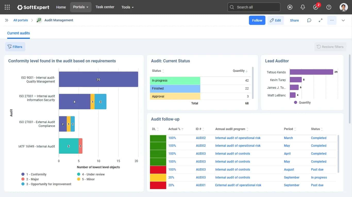Image resolution: width=352 pixels, height=197 pixels.
Task: Sort the Status column in Current Status
Action: (x=163, y=71)
